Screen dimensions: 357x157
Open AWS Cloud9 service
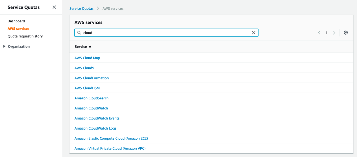point(84,68)
